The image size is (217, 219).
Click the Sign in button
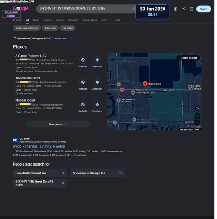[203, 9]
